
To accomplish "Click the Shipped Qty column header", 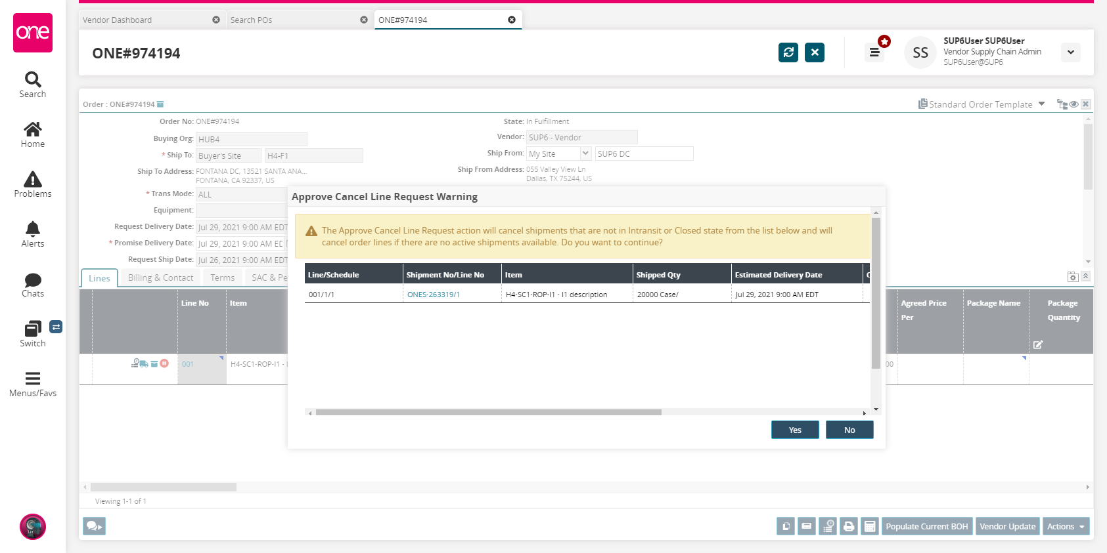I will [682, 275].
